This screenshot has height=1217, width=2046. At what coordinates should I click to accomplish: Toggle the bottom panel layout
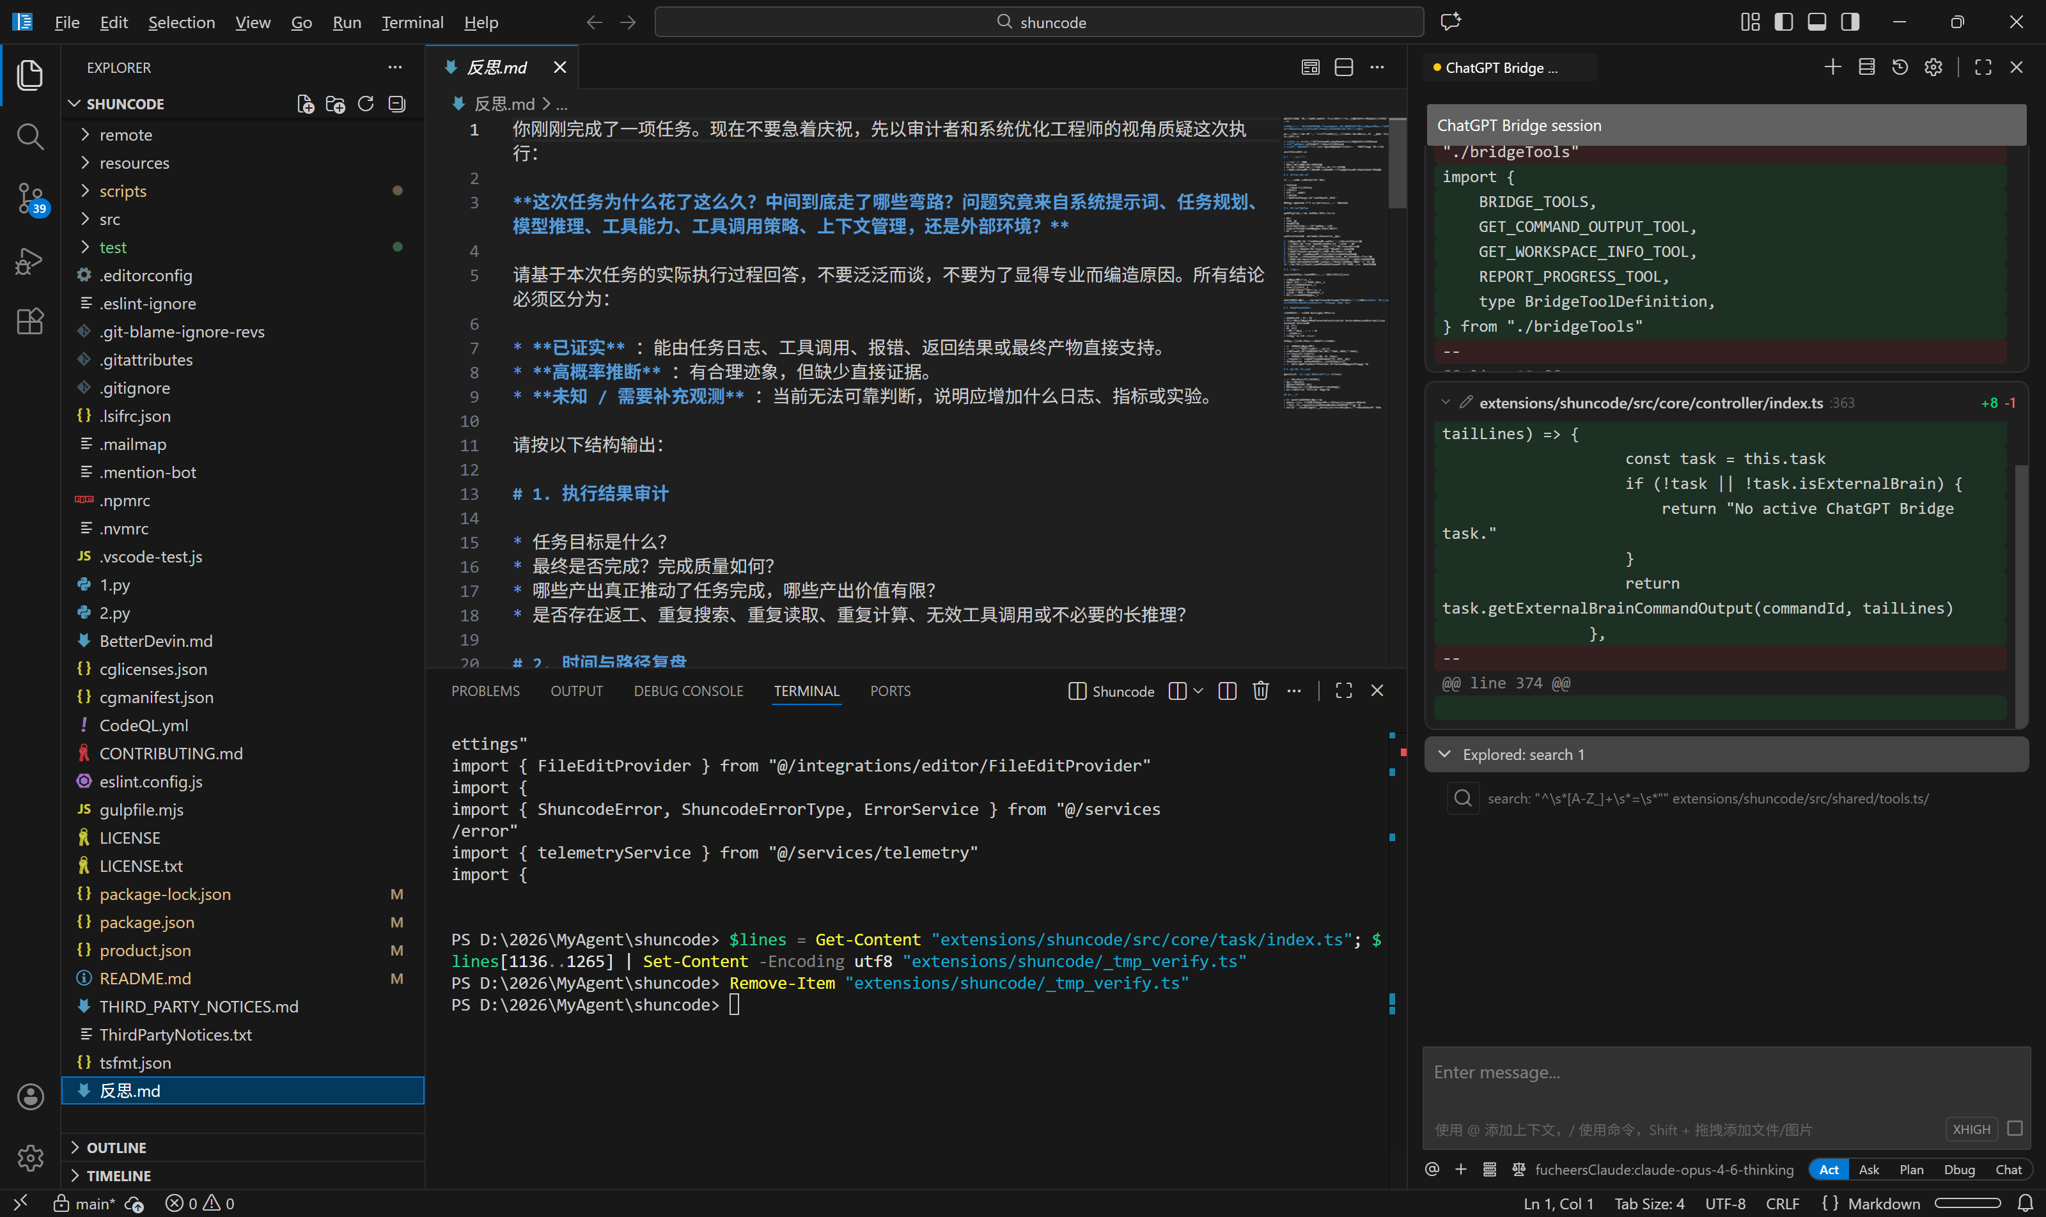tap(1817, 22)
